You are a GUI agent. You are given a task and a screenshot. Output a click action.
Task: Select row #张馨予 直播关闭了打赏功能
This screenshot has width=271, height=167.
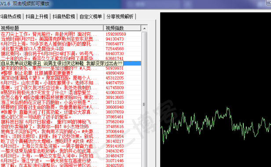pyautogui.click(x=70, y=112)
